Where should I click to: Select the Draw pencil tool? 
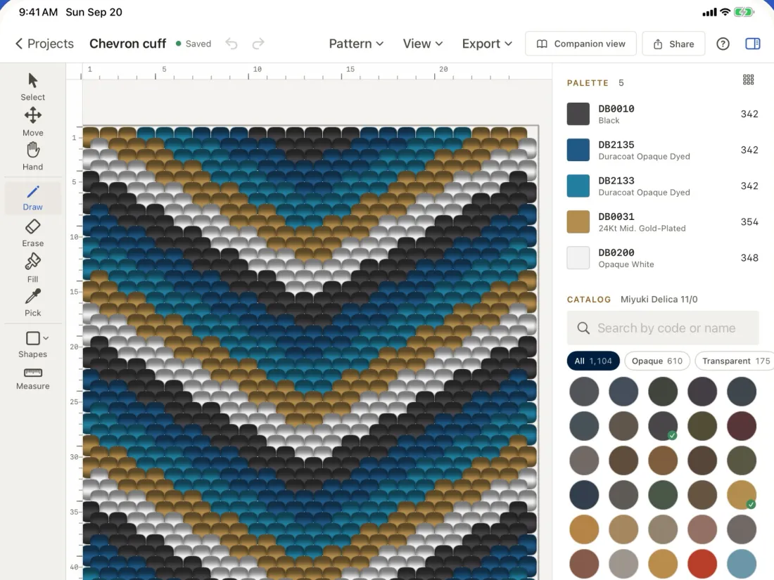pos(32,198)
